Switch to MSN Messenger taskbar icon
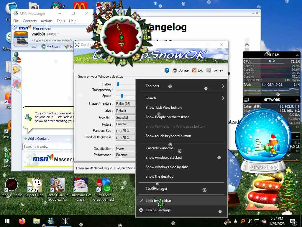The image size is (302, 227). pyautogui.click(x=51, y=221)
